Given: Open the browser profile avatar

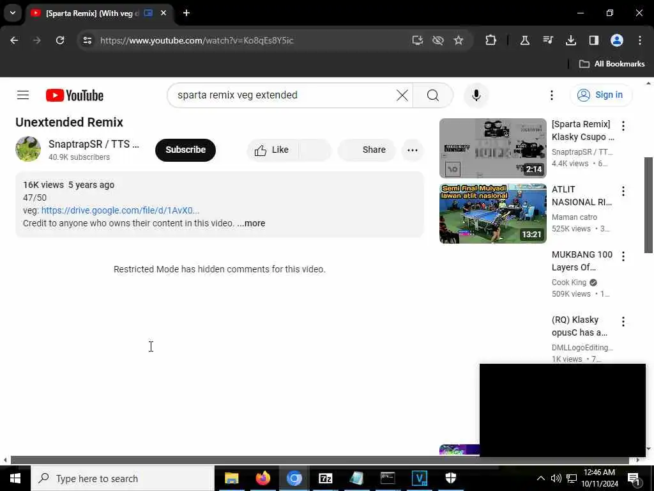Looking at the screenshot, I should click(x=617, y=40).
